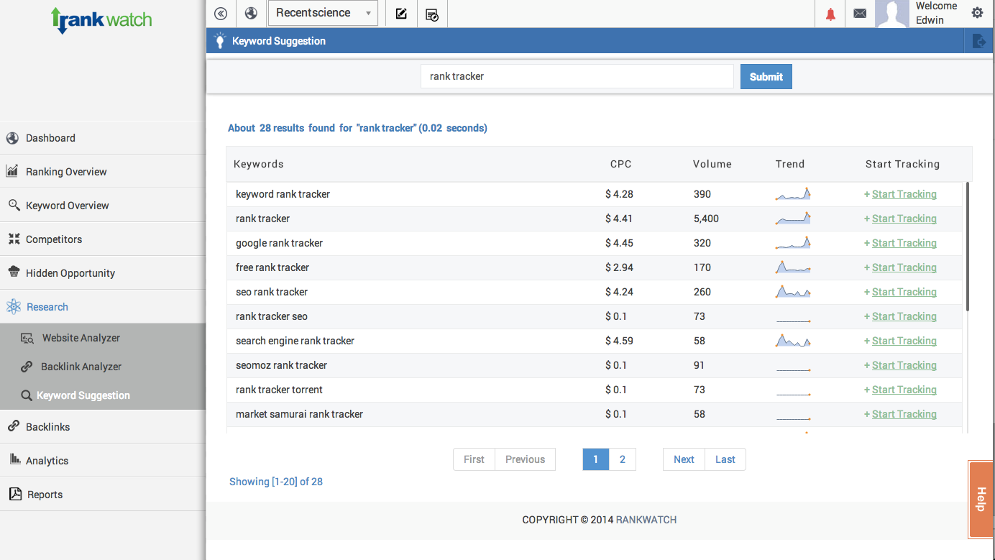The width and height of the screenshot is (995, 560).
Task: Collapse the Research section in sidebar
Action: pos(103,307)
